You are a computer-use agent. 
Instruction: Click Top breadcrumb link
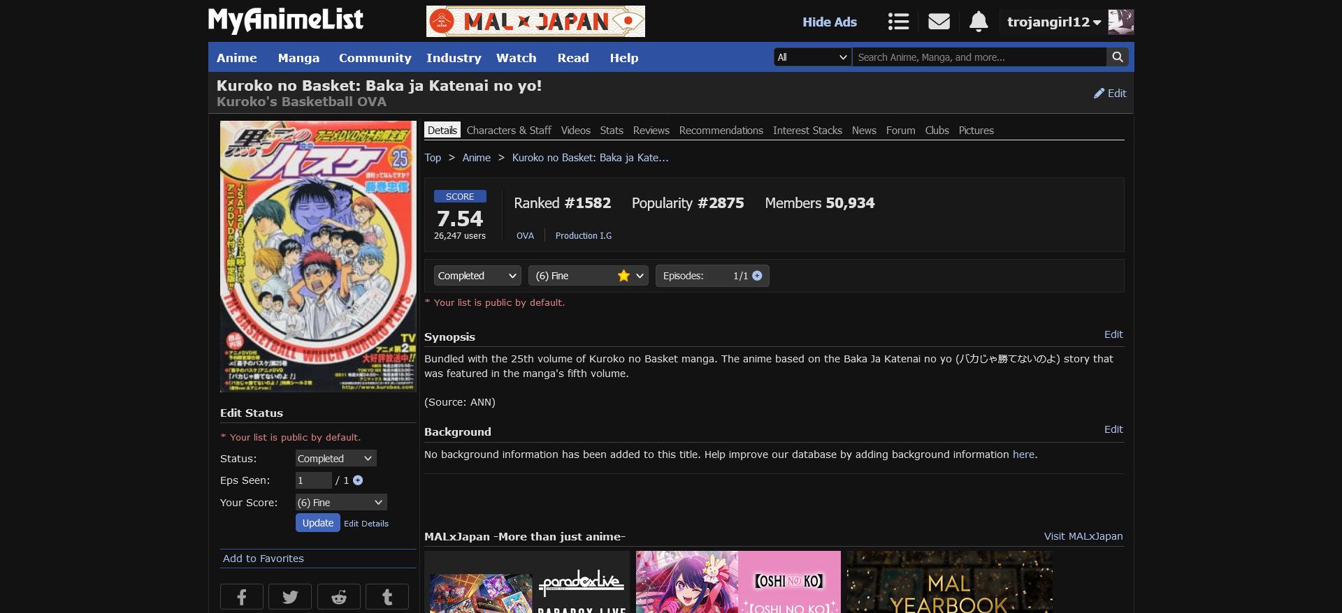pos(433,158)
